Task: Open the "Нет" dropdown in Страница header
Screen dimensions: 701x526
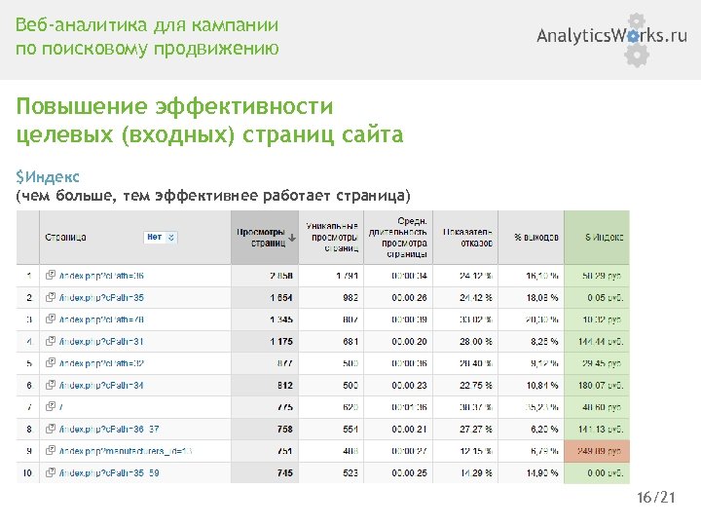Action: [160, 237]
